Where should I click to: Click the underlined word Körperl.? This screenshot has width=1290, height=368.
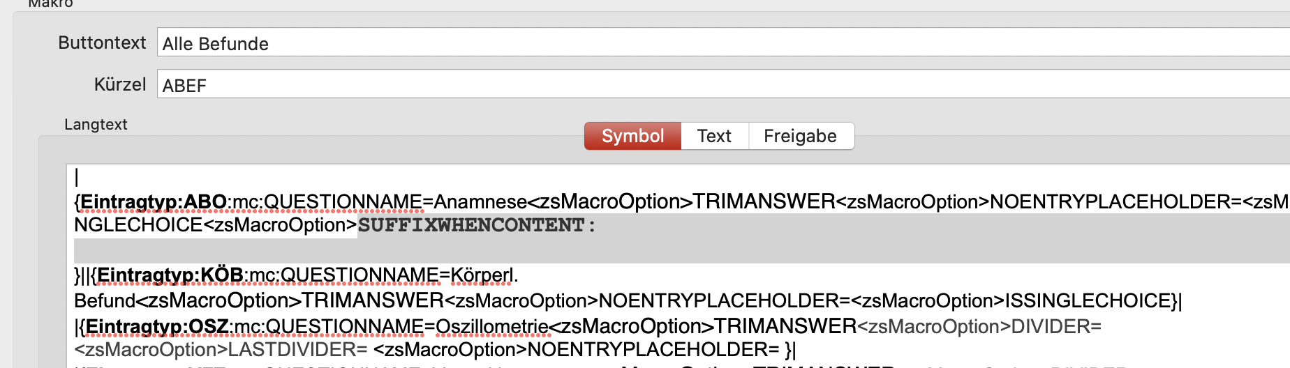tap(482, 276)
